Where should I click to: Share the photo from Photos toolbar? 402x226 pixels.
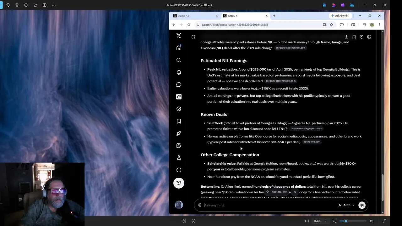click(x=35, y=5)
